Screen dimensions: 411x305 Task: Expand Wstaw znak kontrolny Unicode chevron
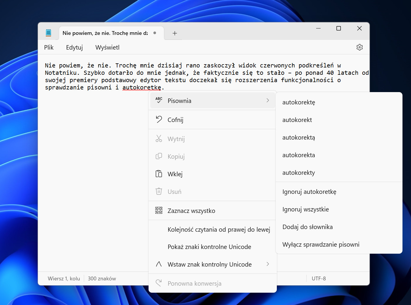click(x=268, y=264)
